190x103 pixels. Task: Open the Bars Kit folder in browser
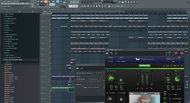coord(8,62)
